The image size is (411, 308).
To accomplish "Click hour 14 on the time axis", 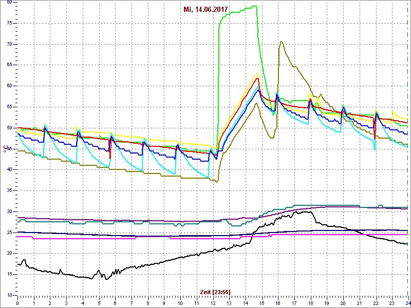I will [x=246, y=303].
